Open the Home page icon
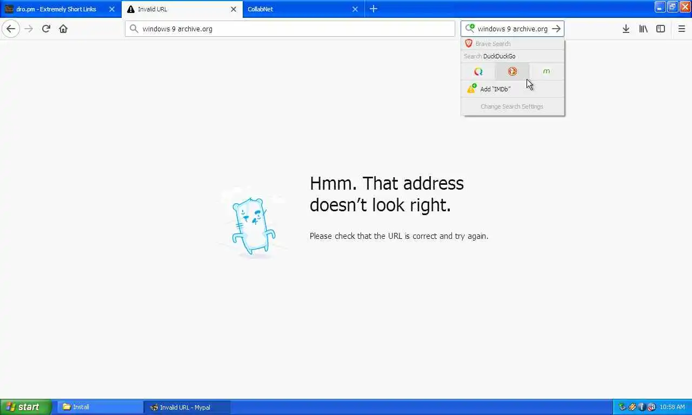Screen dimensions: 692x415 [x=63, y=29]
